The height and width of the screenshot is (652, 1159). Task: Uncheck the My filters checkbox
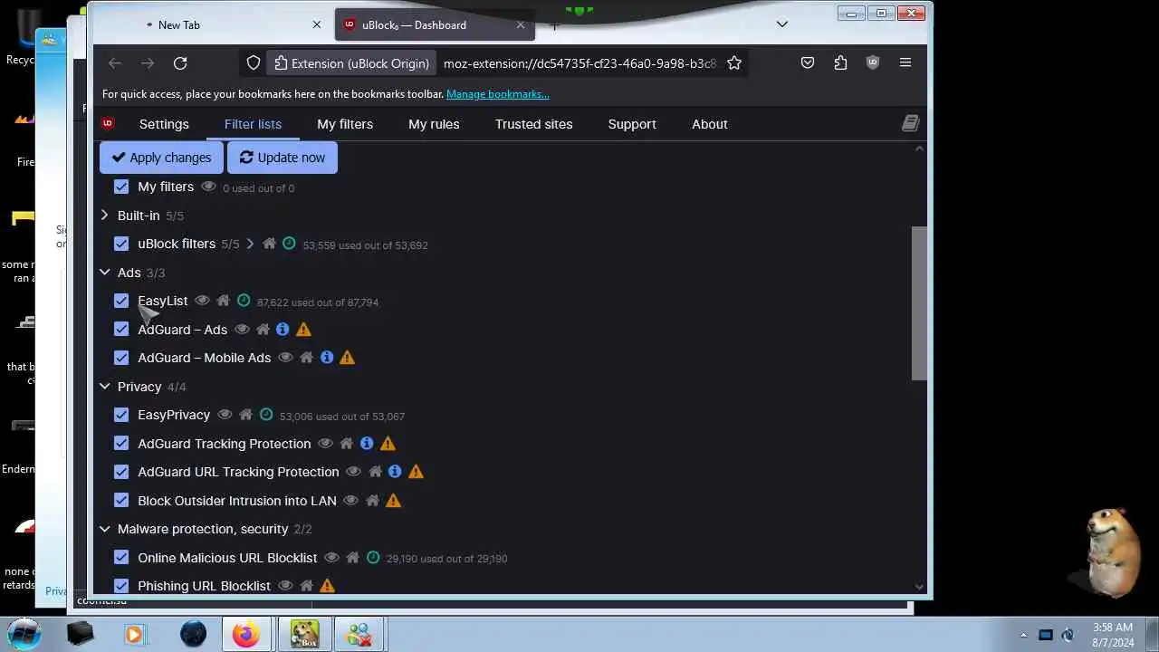[x=121, y=187]
